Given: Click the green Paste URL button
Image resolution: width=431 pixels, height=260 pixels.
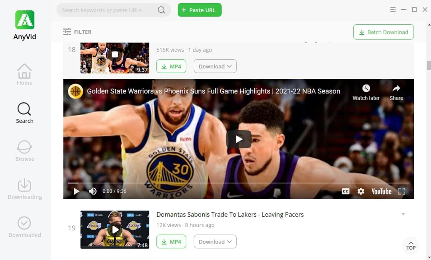Looking at the screenshot, I should tap(200, 10).
